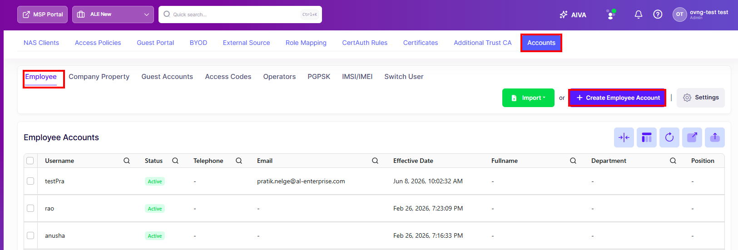Open the Role Mapping tab
Screen dimensions: 738x250
click(x=306, y=43)
